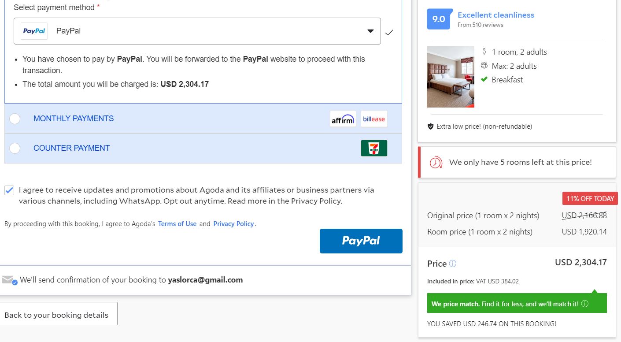Image resolution: width=621 pixels, height=342 pixels.
Task: Click the price match info icon
Action: [x=585, y=304]
